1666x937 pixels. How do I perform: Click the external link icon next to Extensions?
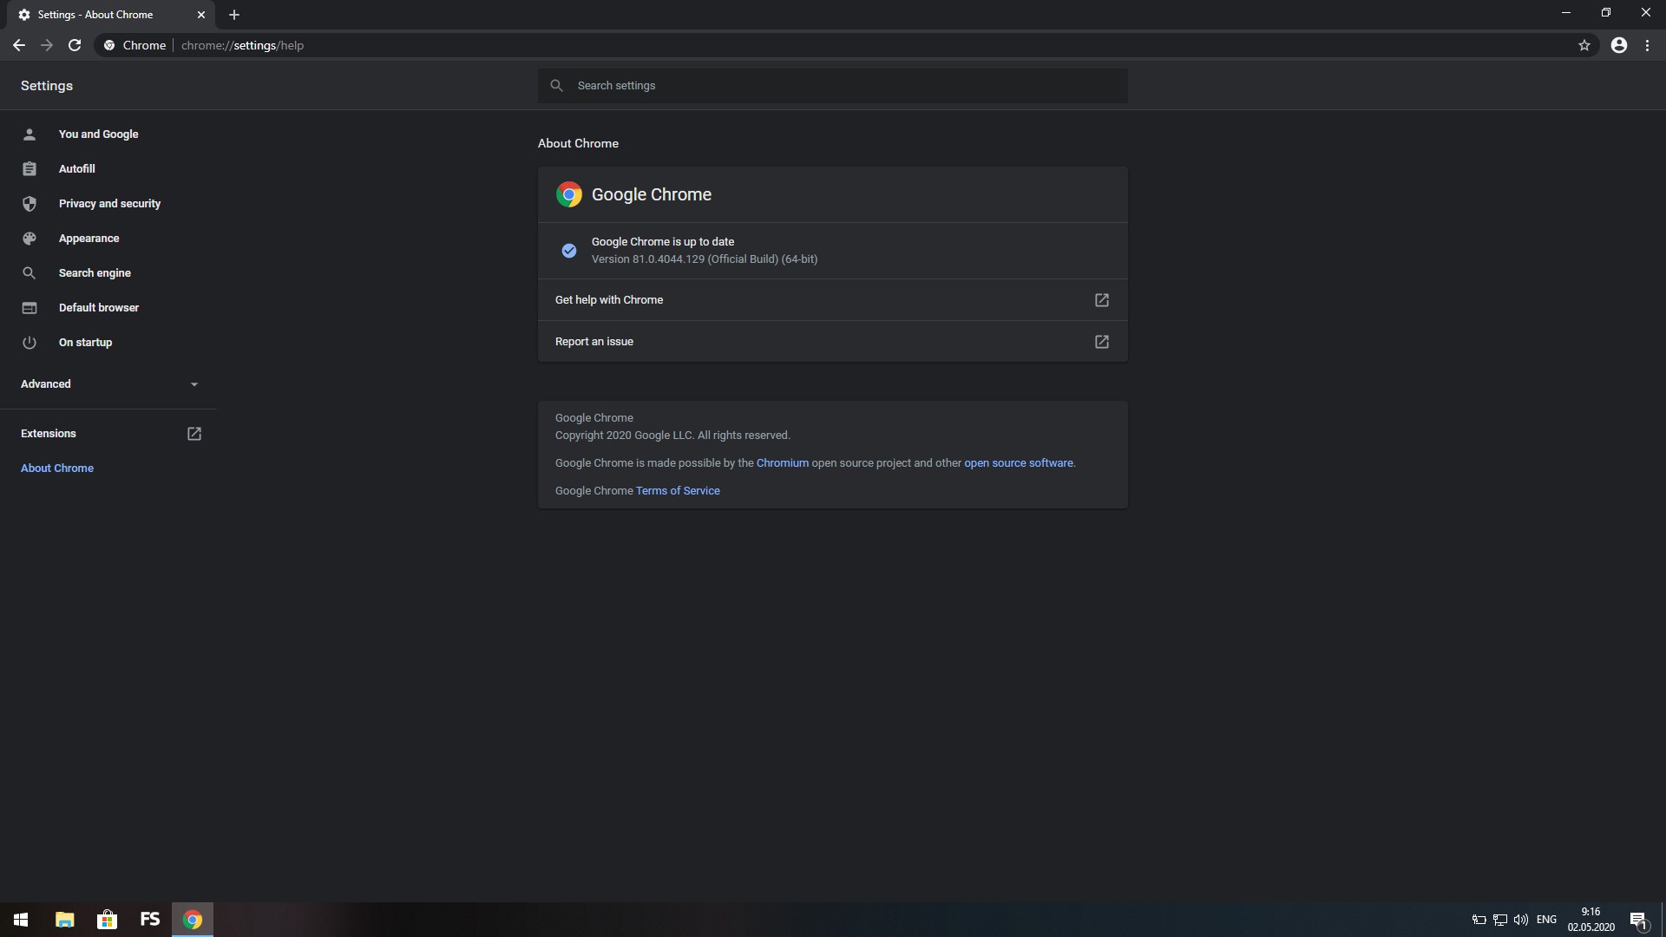[x=194, y=433]
